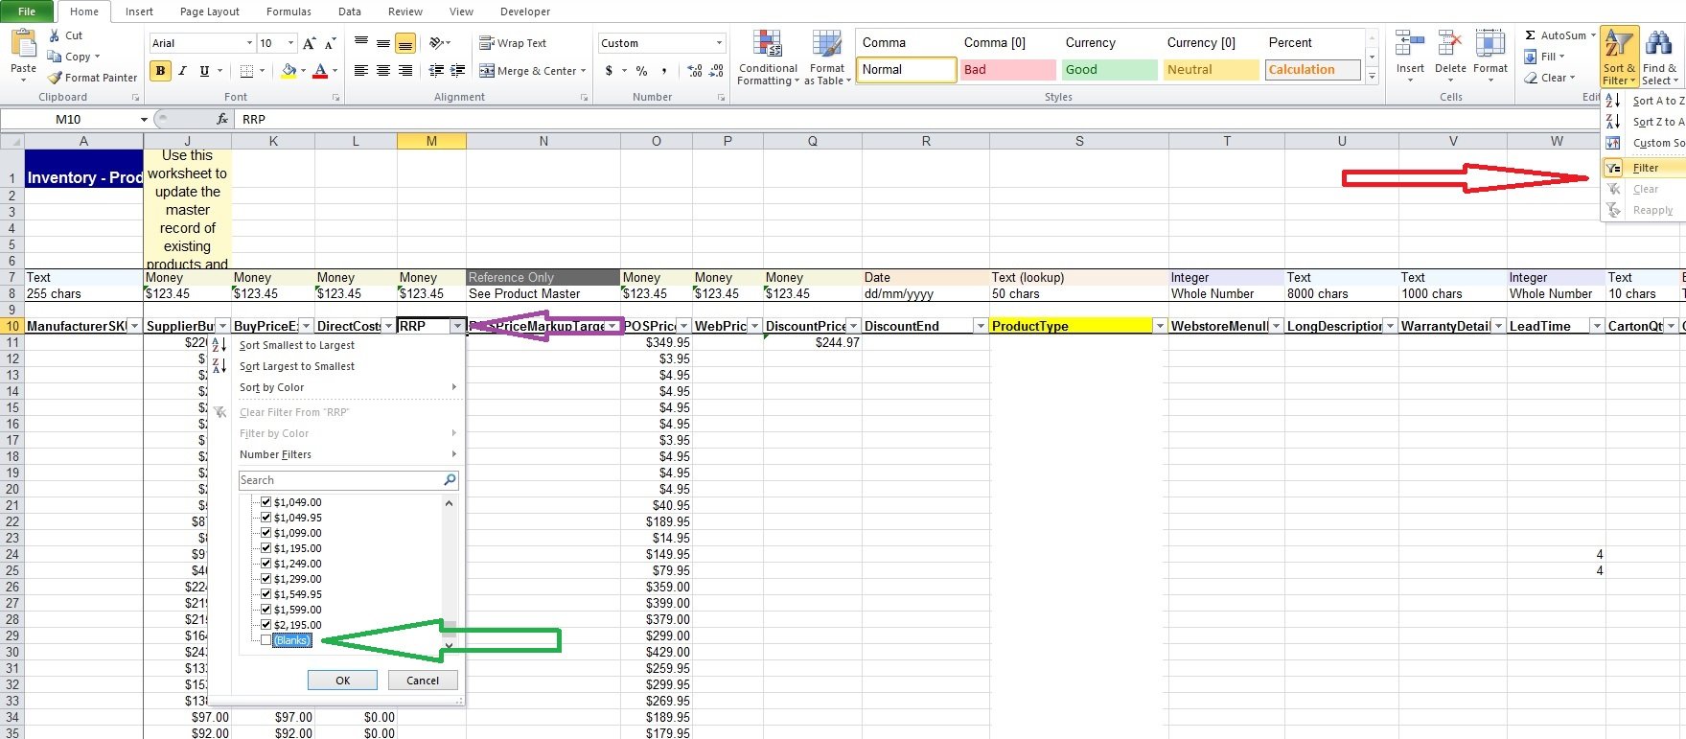The image size is (1686, 739).
Task: Increase font size with Grow Font
Action: pyautogui.click(x=309, y=43)
